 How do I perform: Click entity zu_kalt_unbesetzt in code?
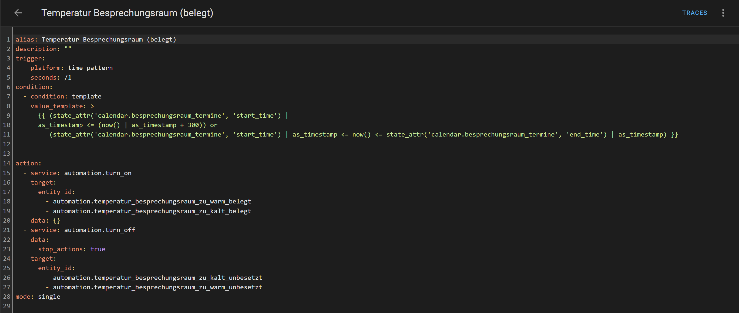point(157,278)
